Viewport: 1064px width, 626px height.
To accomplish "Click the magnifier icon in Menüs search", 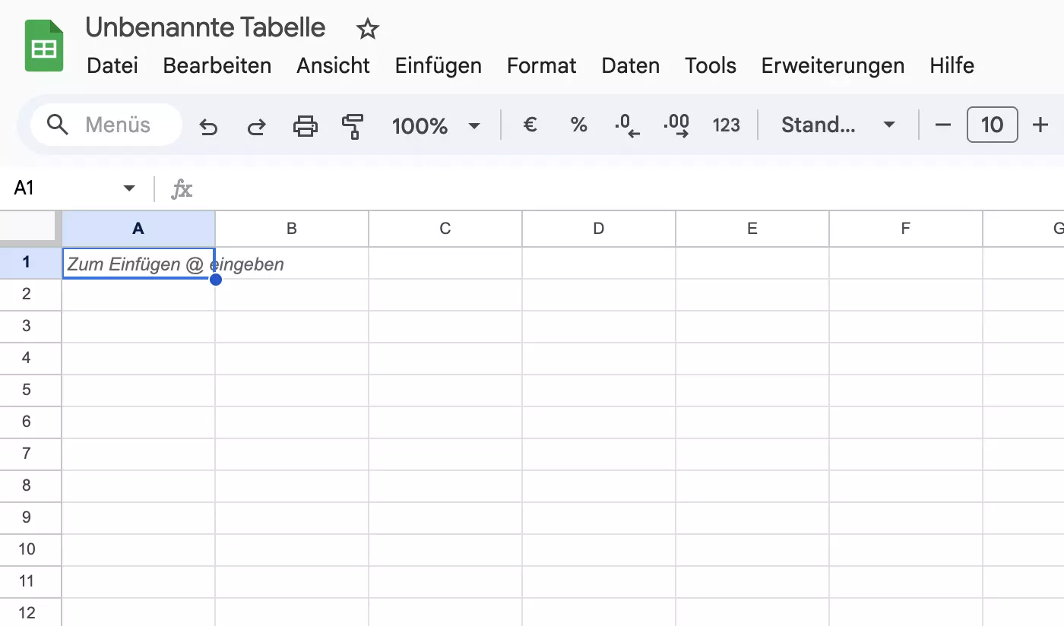I will click(x=58, y=125).
